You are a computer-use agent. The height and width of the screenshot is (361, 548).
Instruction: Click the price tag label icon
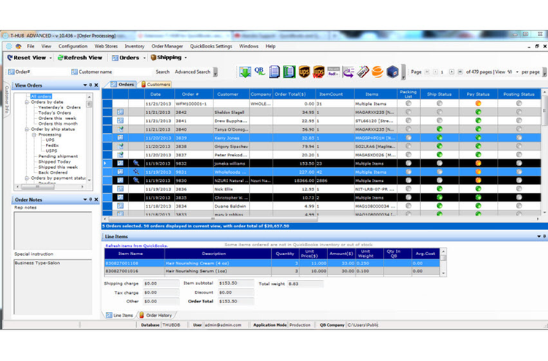pyautogui.click(x=362, y=72)
